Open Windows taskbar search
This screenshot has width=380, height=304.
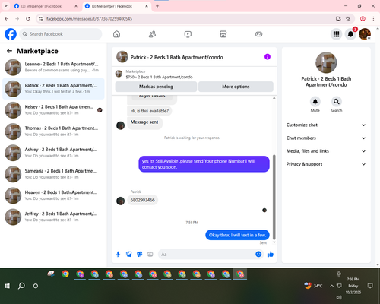tap(21, 286)
